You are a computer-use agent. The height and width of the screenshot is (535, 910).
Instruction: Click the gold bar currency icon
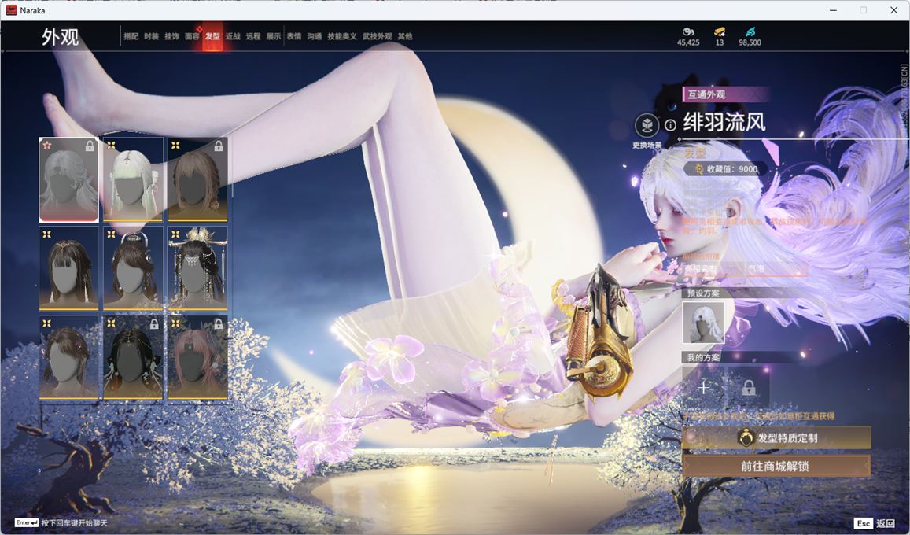[720, 31]
